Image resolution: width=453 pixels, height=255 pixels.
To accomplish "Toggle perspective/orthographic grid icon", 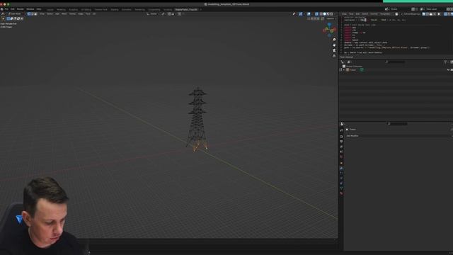I will (334, 56).
